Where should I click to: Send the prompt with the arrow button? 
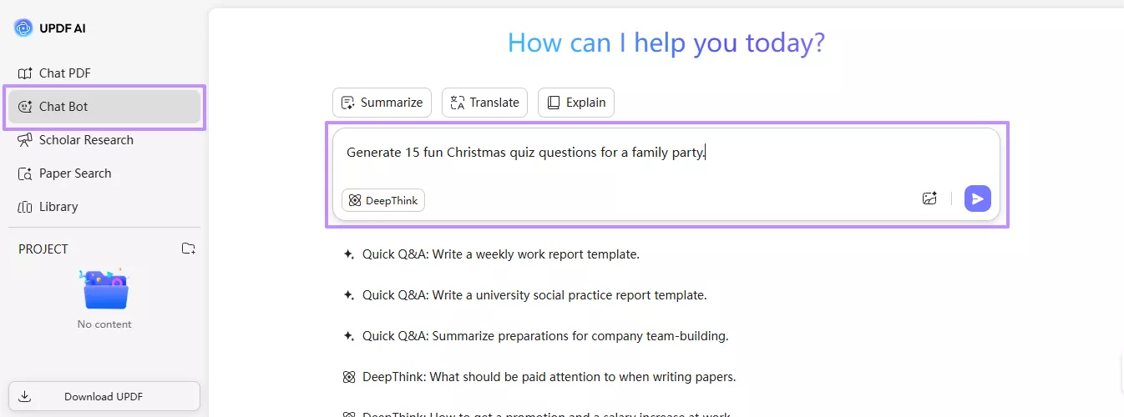(977, 198)
